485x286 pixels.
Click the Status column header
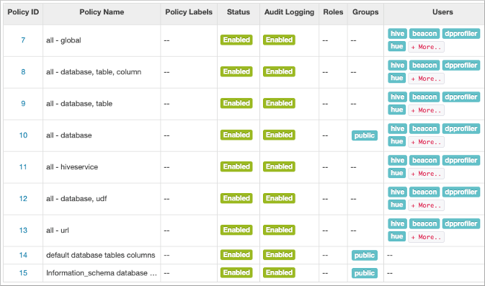pos(238,12)
